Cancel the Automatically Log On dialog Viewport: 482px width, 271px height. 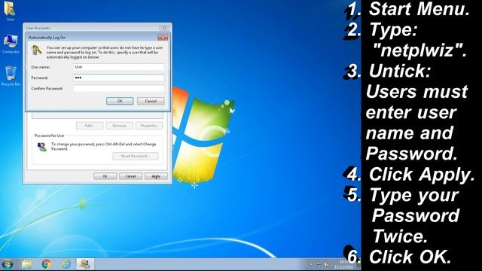pyautogui.click(x=151, y=101)
